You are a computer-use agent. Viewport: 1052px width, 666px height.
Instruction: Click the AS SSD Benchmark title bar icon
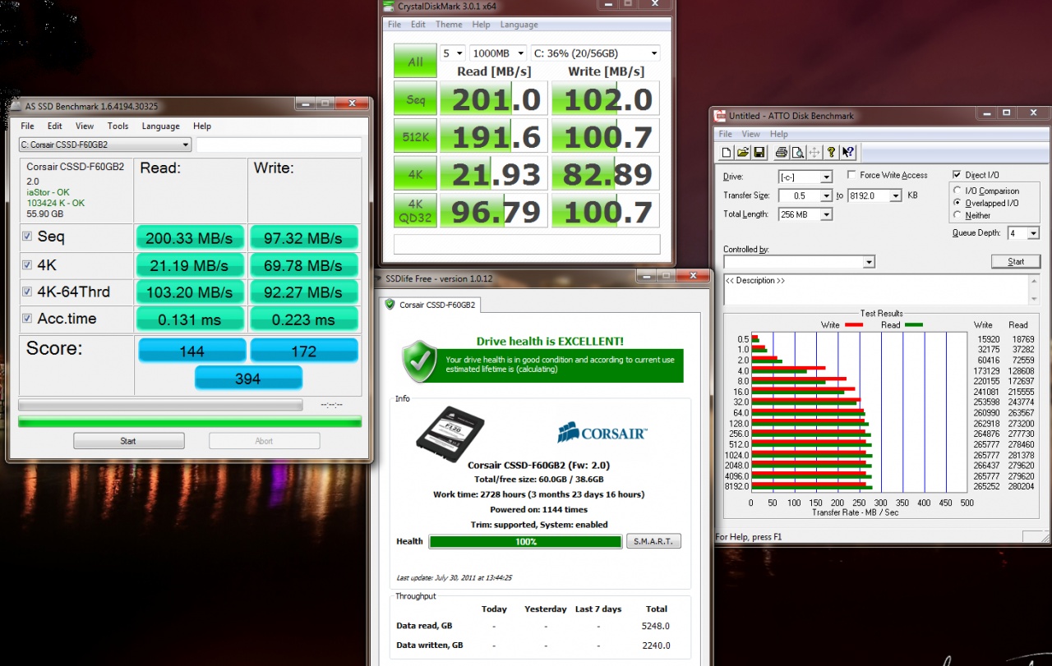point(14,105)
